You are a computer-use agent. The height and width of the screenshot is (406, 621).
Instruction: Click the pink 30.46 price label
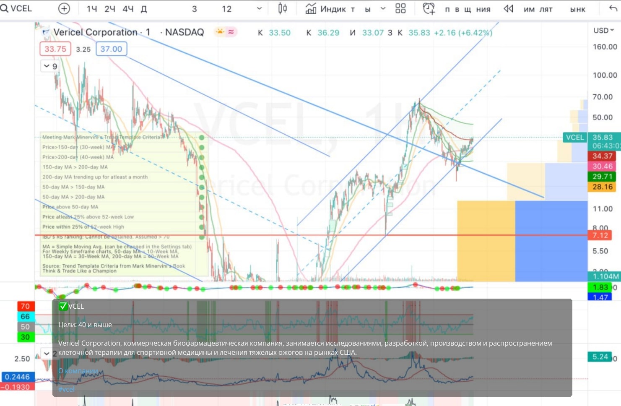603,166
